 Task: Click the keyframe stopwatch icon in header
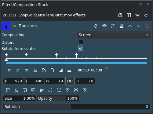click(x=146, y=15)
